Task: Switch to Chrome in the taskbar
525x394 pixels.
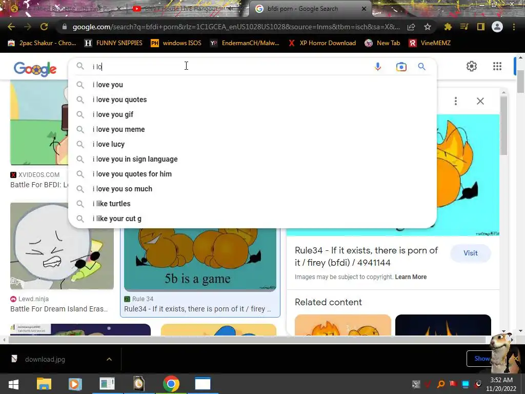Action: point(171,384)
